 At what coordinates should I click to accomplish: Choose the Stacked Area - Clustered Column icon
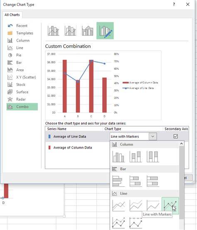point(88,31)
